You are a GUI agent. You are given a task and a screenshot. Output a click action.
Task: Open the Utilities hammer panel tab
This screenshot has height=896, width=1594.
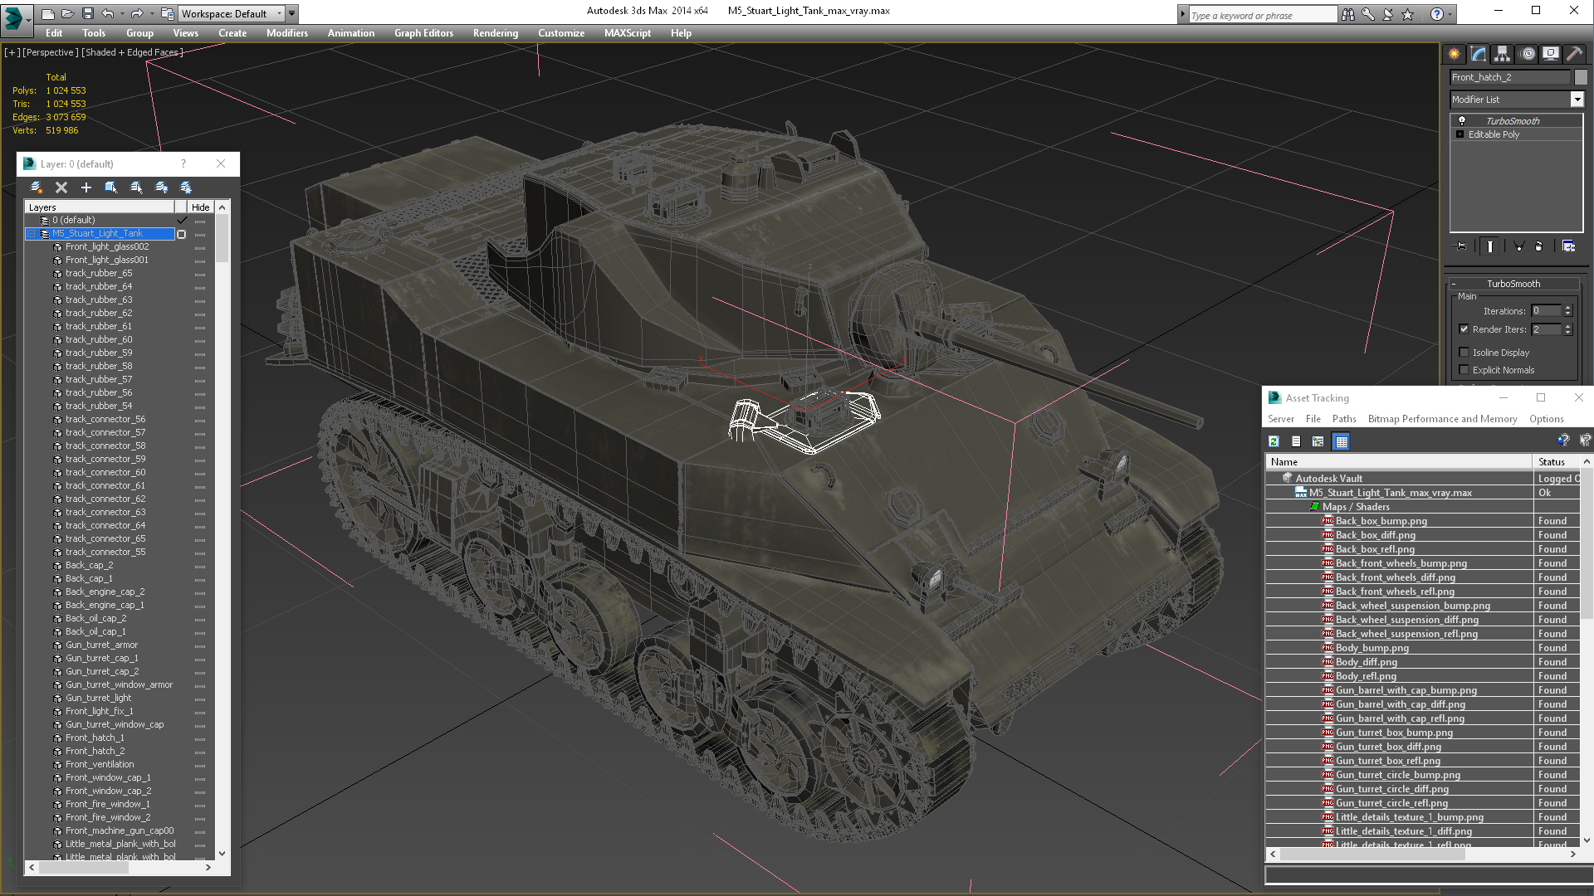pos(1574,54)
